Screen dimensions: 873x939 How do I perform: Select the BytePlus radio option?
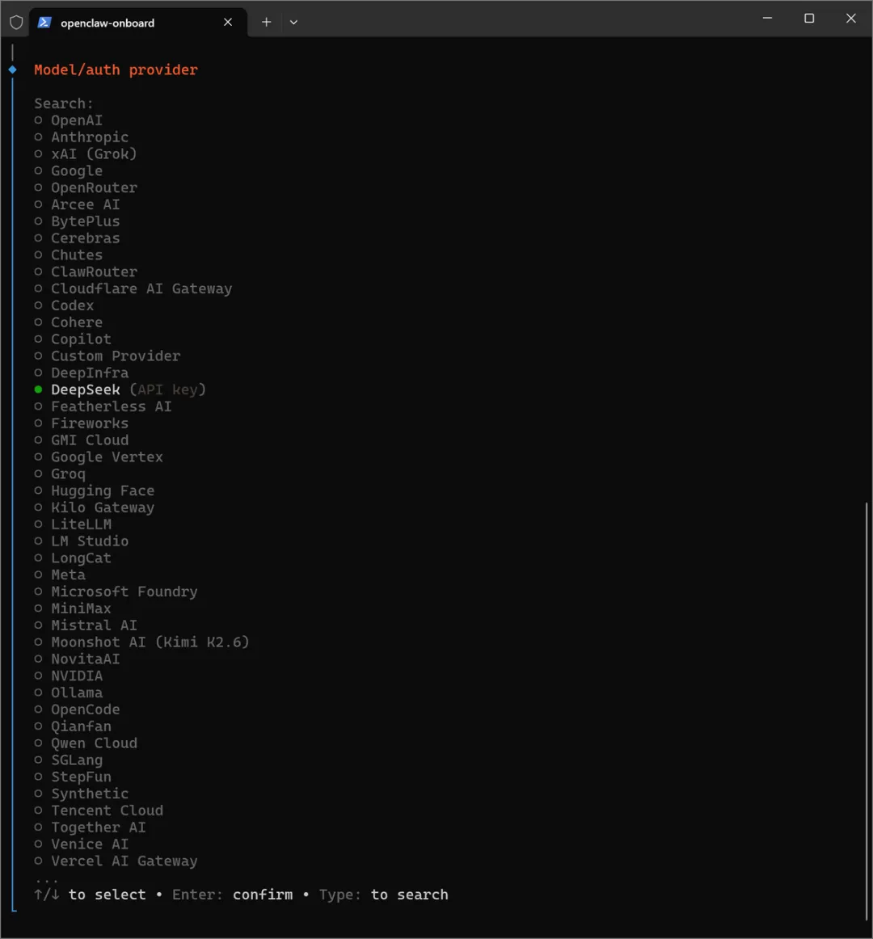point(78,221)
